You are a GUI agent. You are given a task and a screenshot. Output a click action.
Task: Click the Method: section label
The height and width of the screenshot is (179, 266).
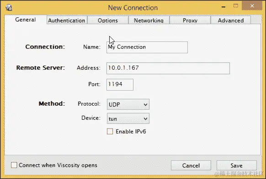pos(52,103)
